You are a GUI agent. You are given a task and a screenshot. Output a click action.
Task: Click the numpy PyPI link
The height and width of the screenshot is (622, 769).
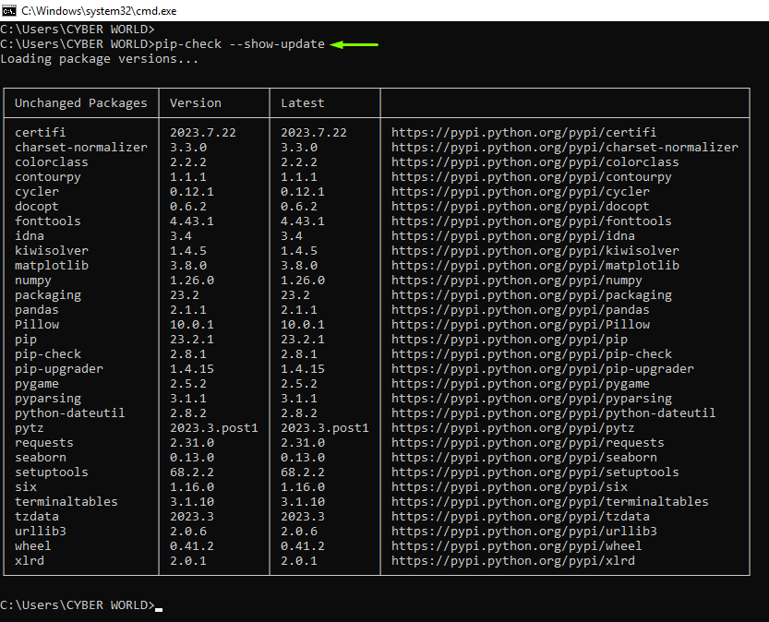(x=516, y=281)
